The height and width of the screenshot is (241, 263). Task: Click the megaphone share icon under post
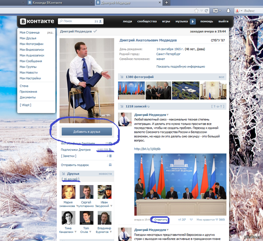point(178,220)
